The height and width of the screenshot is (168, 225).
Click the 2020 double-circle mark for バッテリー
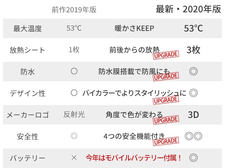tap(193, 157)
